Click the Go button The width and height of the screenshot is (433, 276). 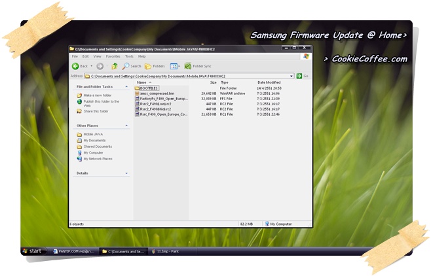(x=302, y=76)
